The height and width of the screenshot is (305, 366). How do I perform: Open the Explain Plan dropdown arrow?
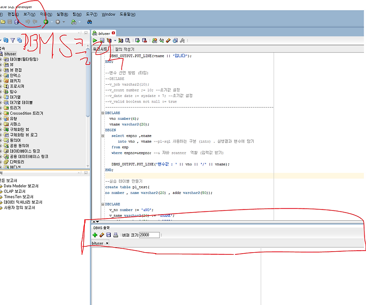click(x=115, y=41)
